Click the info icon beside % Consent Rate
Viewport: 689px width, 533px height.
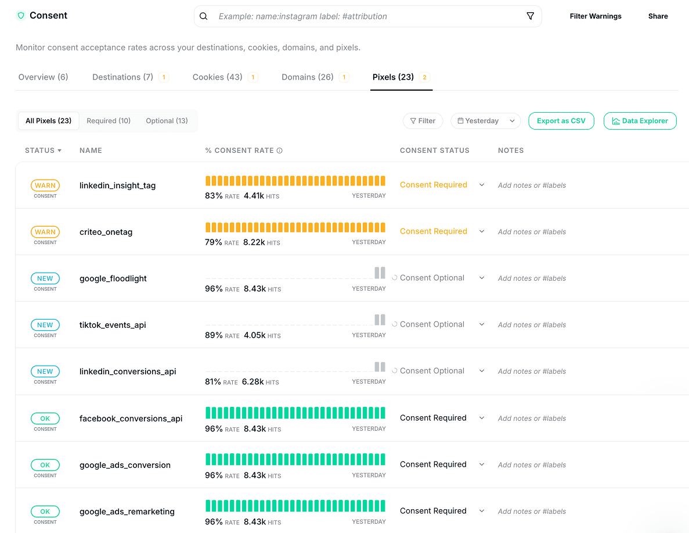[x=280, y=151]
